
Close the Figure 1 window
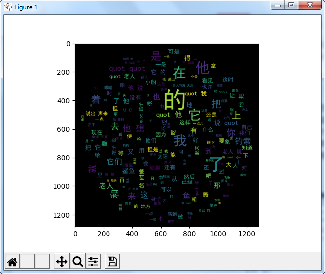(x=310, y=5)
